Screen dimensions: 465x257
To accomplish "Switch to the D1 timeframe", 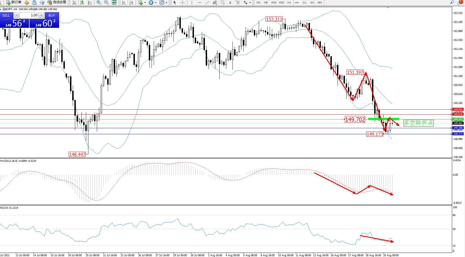I will click(x=304, y=3).
